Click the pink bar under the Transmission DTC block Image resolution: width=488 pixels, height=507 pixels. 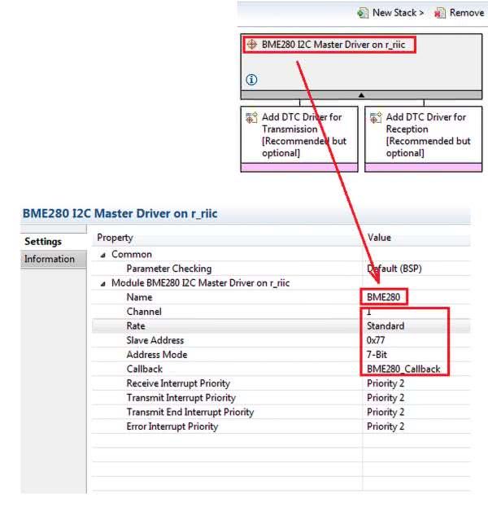[299, 167]
